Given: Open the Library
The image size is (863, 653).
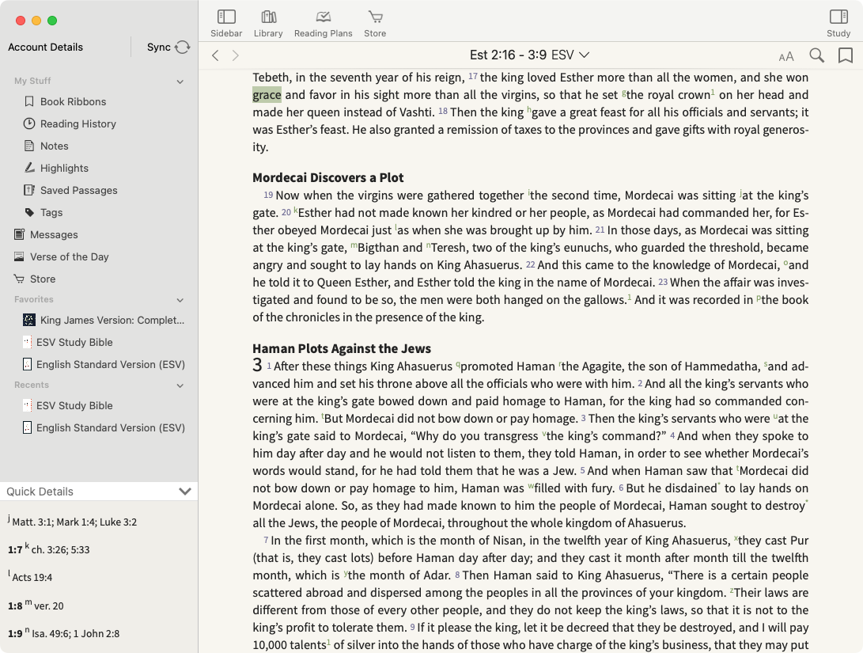Looking at the screenshot, I should click(x=268, y=25).
